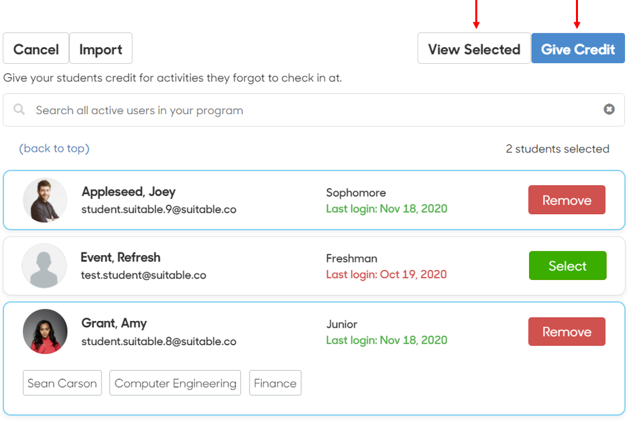Click the Import button
629x421 pixels.
click(x=101, y=48)
